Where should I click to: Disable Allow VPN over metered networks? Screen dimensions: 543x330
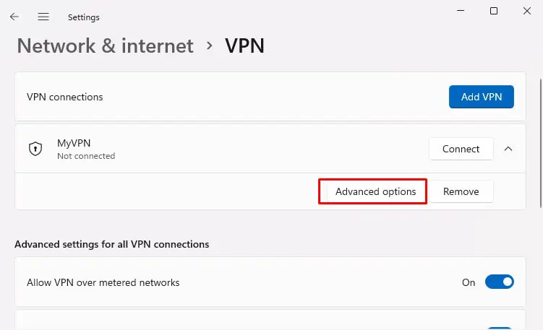499,282
